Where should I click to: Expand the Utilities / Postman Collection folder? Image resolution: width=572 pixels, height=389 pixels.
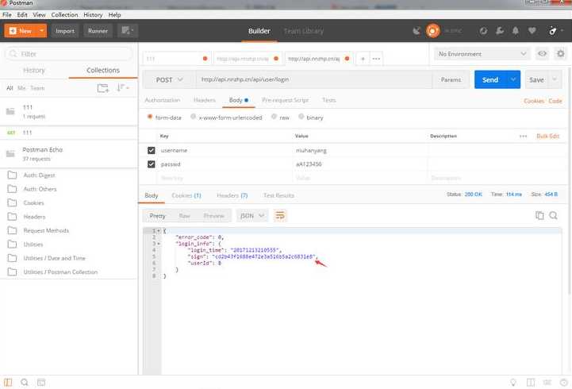69,272
